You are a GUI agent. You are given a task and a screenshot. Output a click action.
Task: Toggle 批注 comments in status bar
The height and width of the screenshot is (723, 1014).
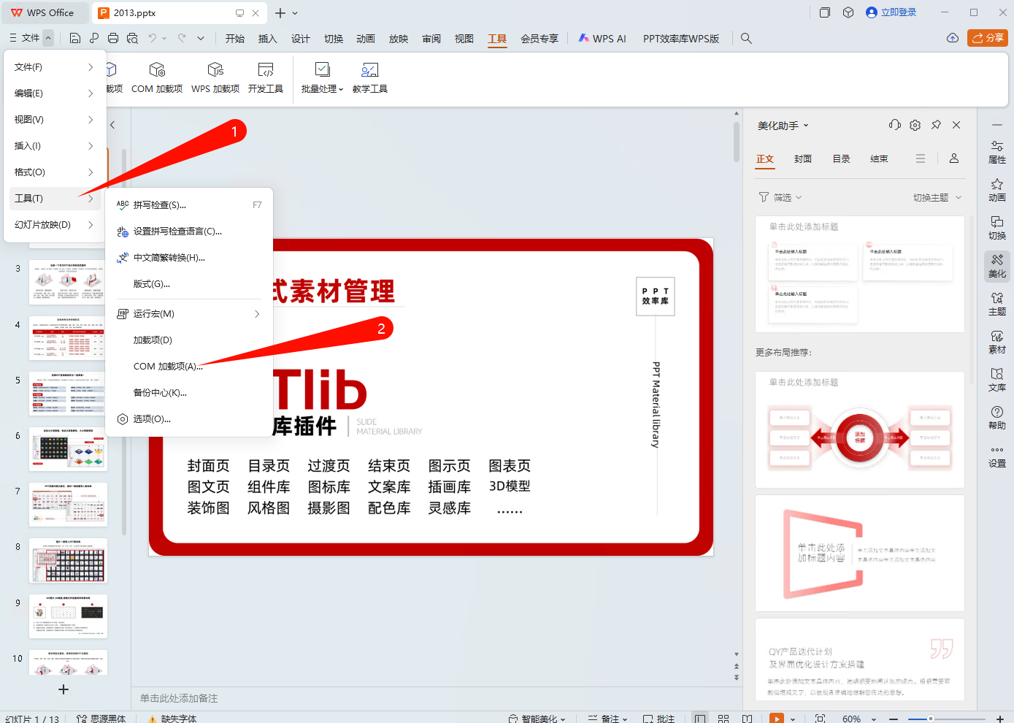[x=658, y=719]
